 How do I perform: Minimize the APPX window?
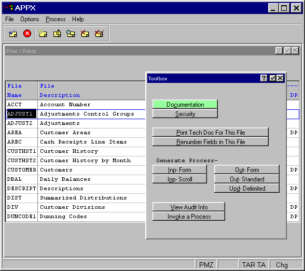273,8
